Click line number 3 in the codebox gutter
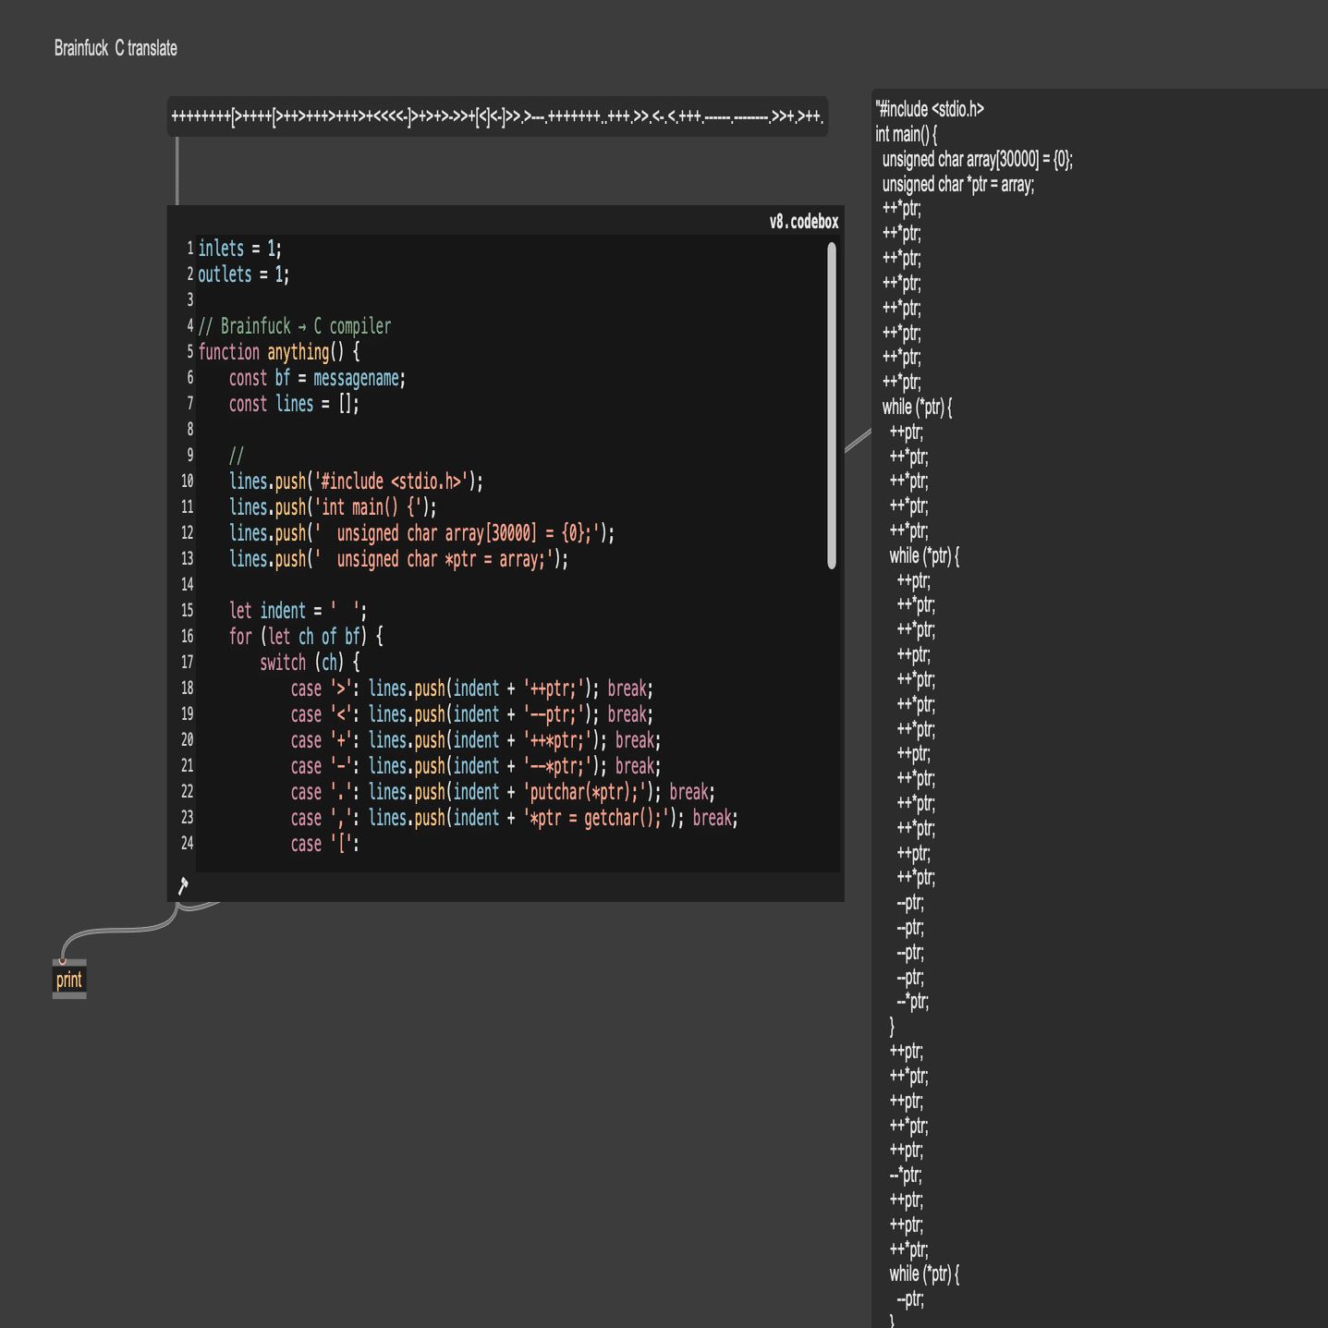This screenshot has width=1328, height=1328. coord(189,300)
